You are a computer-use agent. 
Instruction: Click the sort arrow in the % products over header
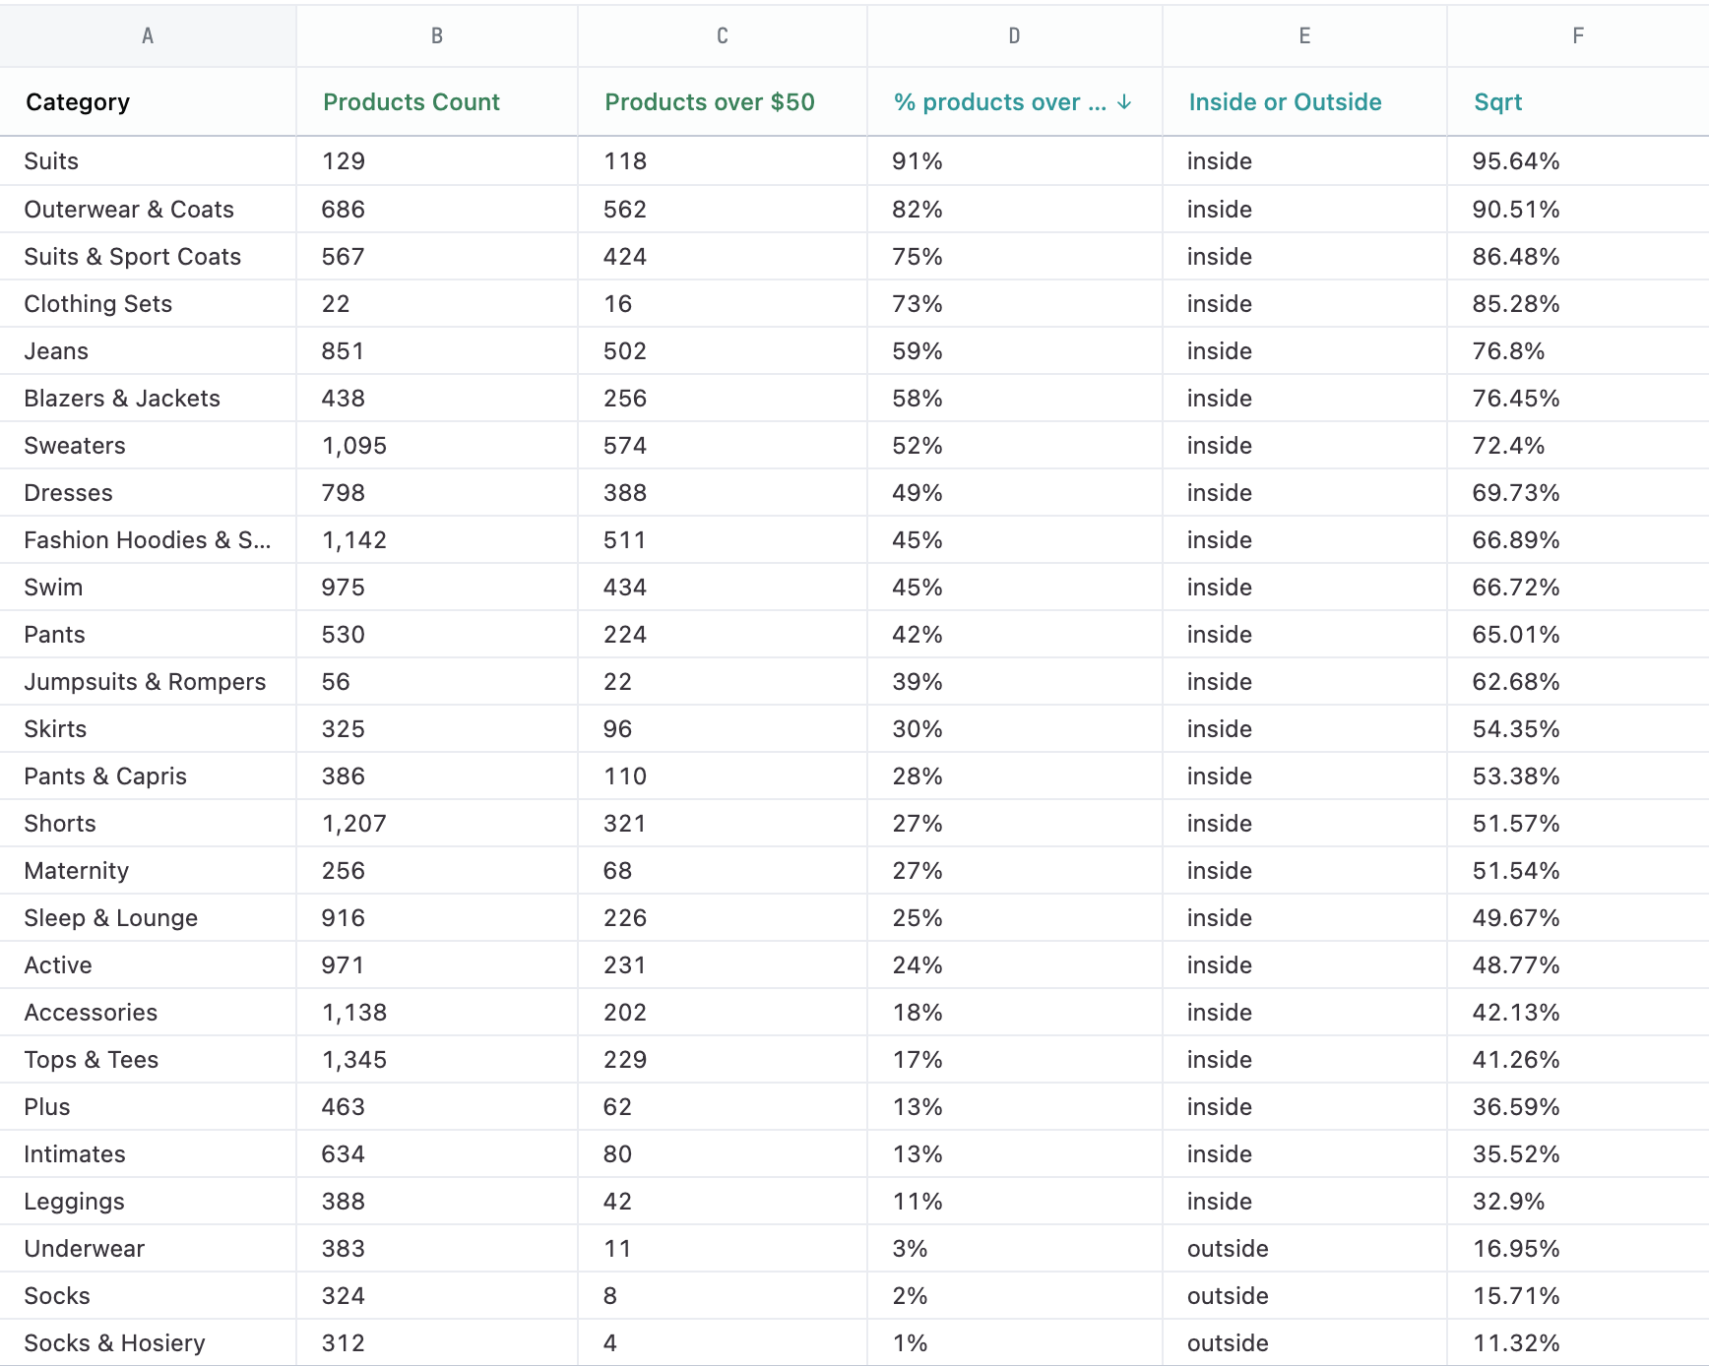1124,102
